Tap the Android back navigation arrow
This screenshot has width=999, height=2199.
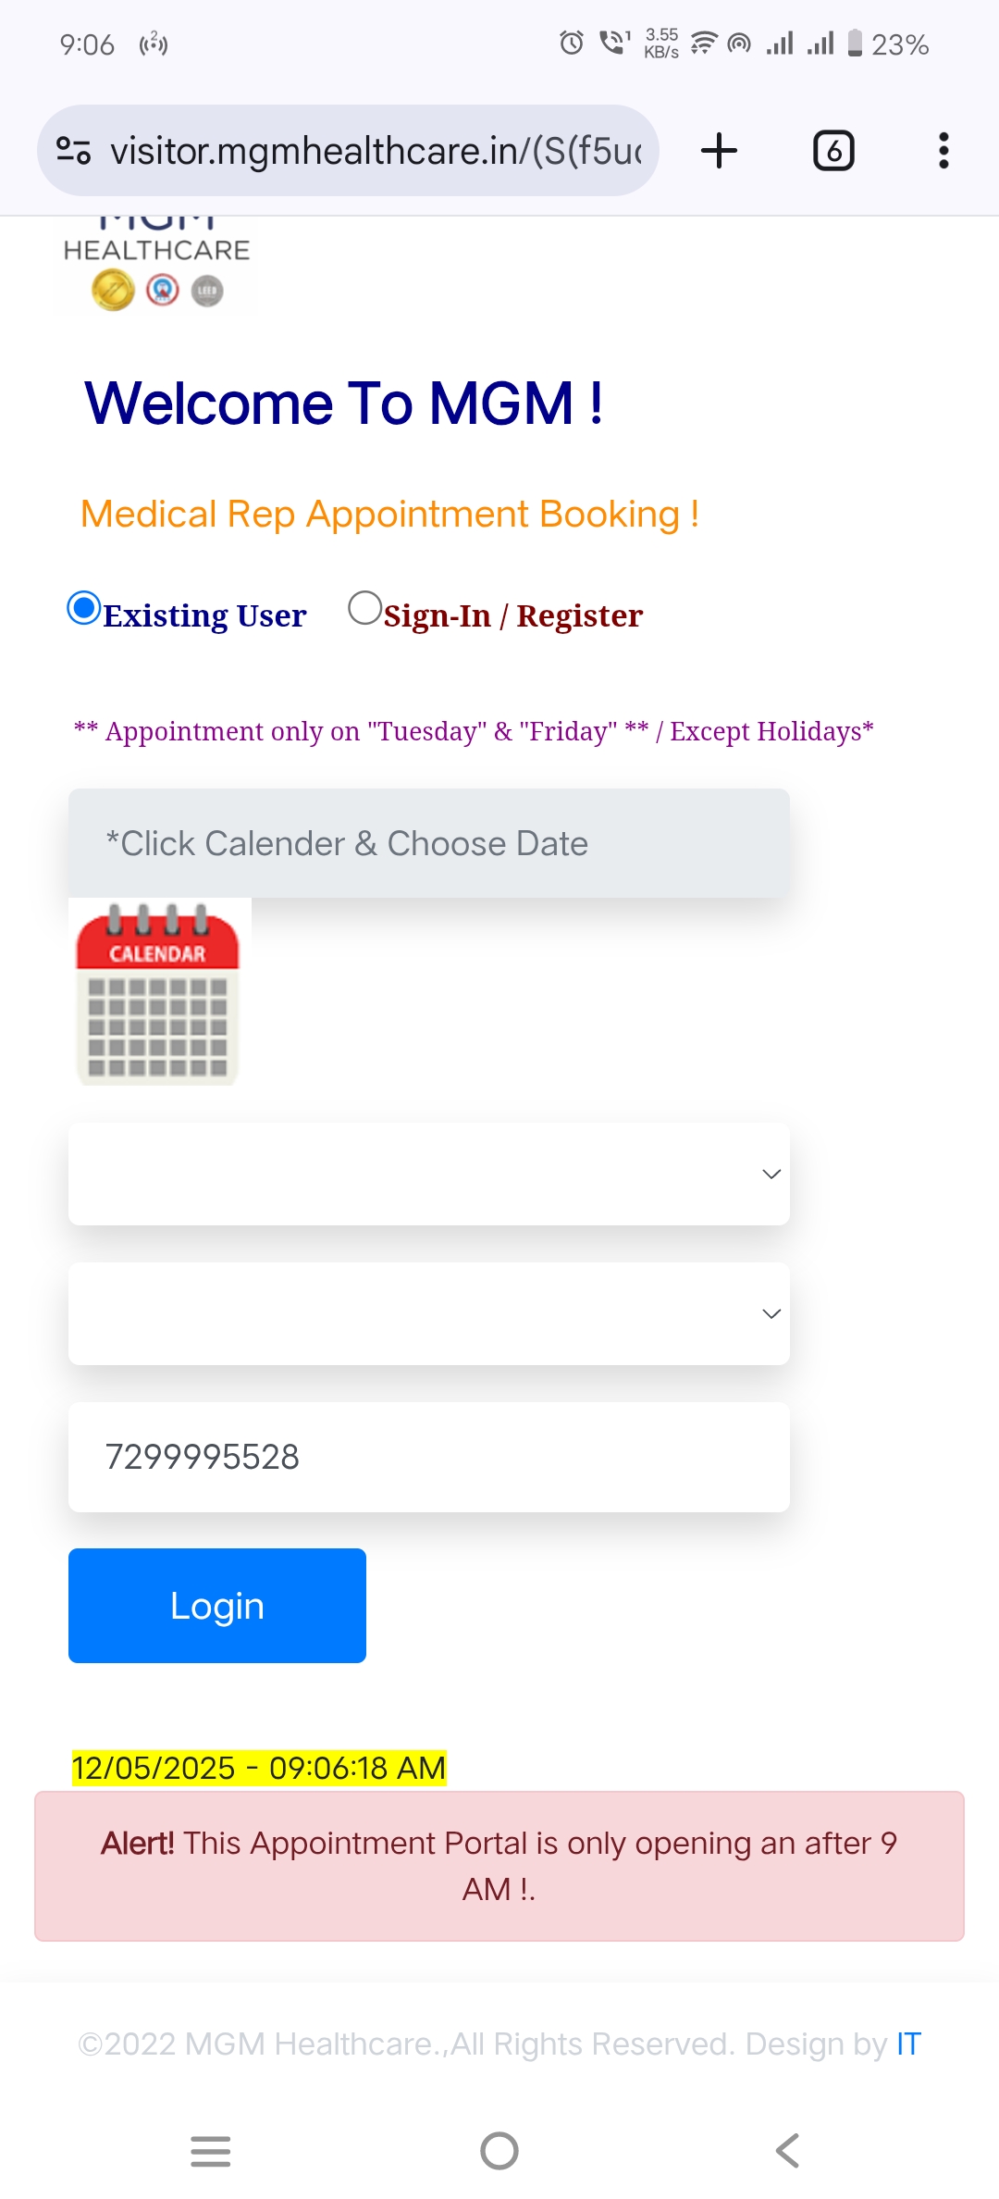(x=787, y=2151)
